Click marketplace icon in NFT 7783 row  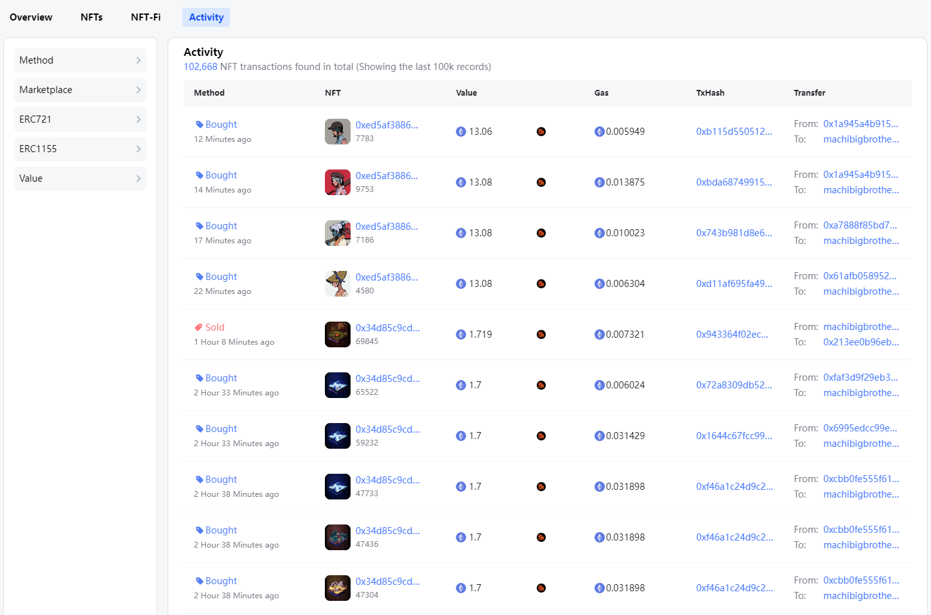541,132
